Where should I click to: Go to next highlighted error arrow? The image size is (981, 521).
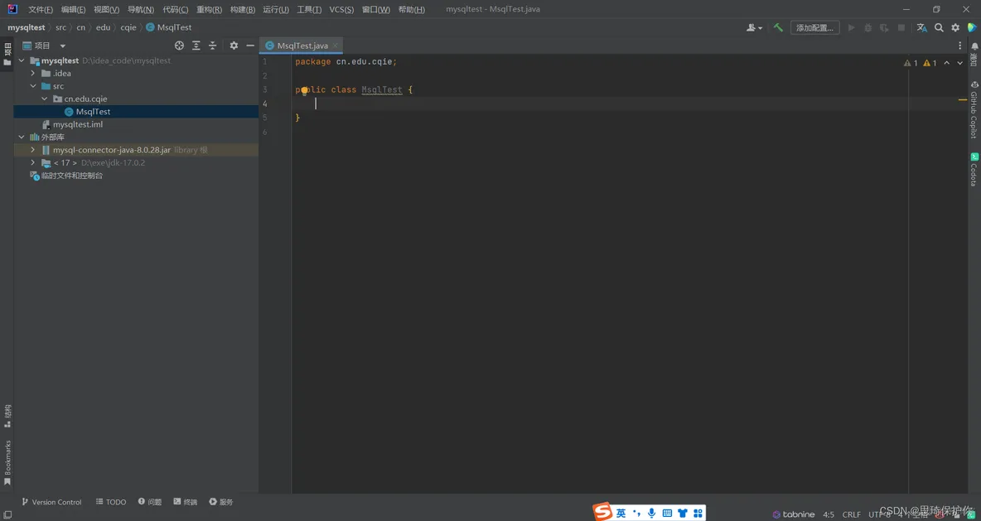pyautogui.click(x=959, y=63)
